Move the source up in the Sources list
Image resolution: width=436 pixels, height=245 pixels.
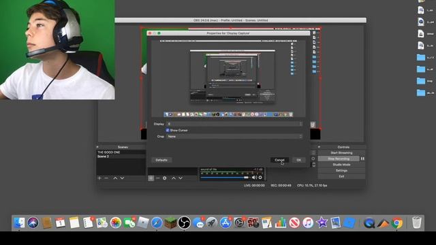[x=174, y=178]
